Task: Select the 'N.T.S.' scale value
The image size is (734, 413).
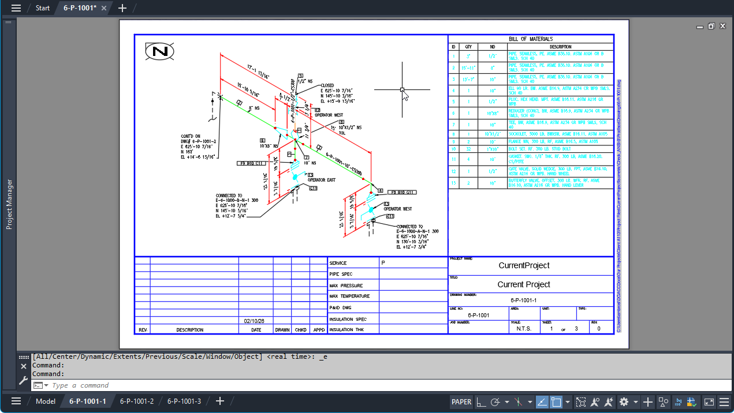Action: (x=524, y=329)
